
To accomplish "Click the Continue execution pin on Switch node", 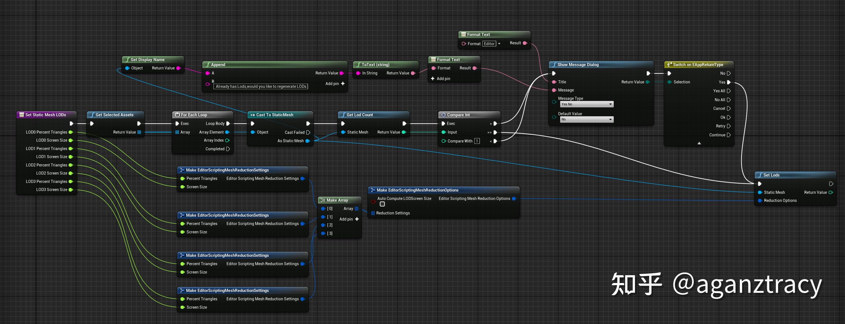I will coord(729,135).
